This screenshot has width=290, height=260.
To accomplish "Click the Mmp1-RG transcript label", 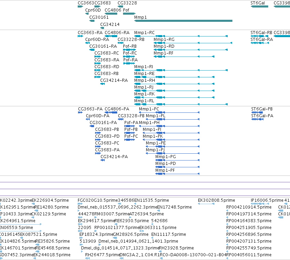I will [x=164, y=40].
